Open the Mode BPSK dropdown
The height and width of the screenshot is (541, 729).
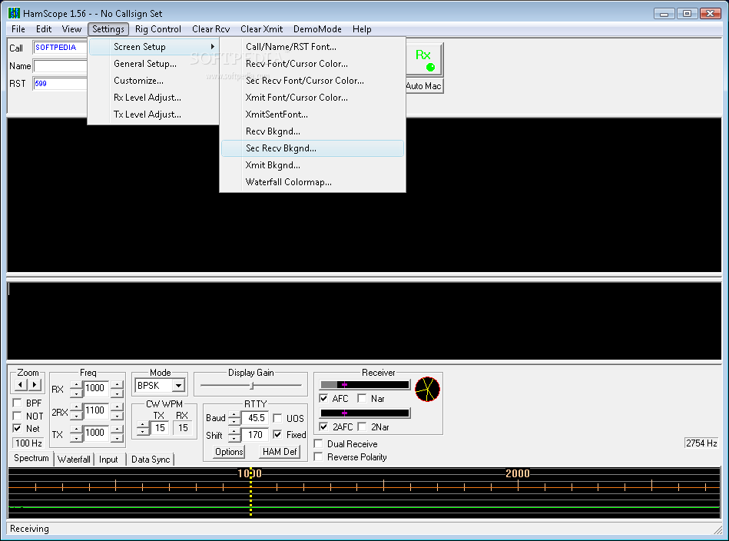pyautogui.click(x=178, y=386)
